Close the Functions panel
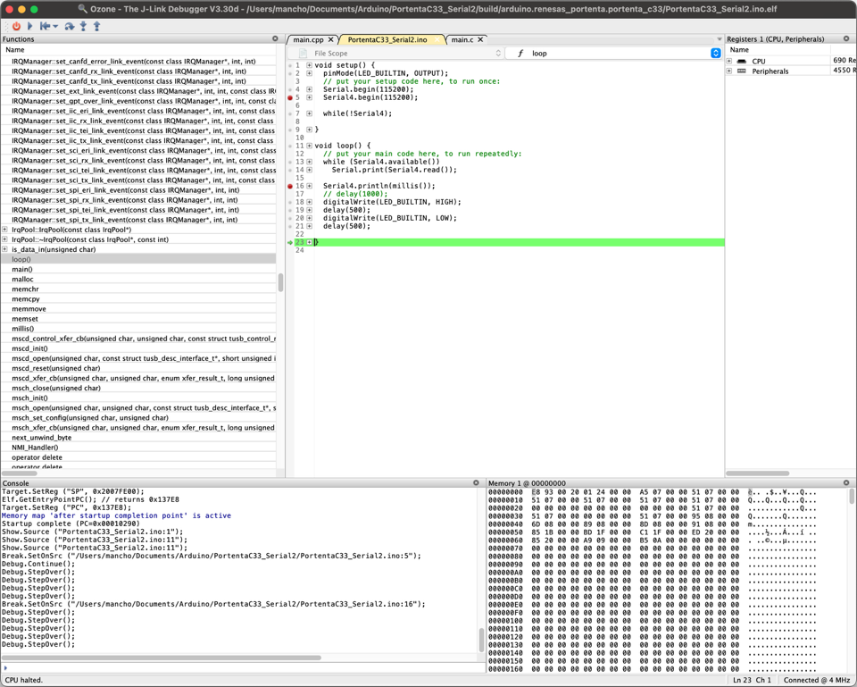 (x=275, y=39)
